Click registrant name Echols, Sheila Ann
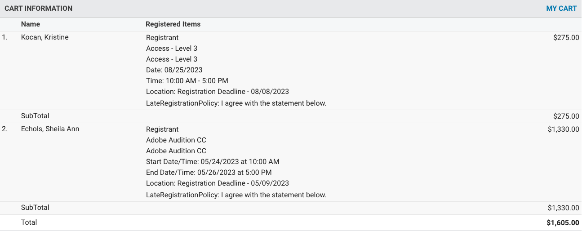 pos(50,129)
